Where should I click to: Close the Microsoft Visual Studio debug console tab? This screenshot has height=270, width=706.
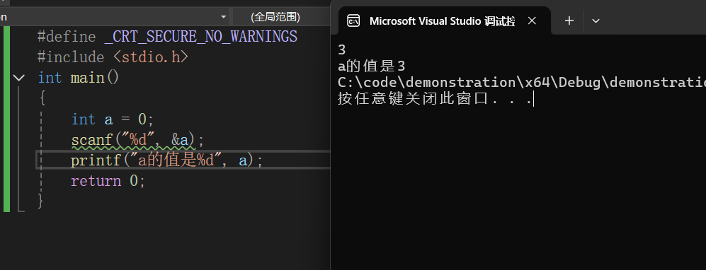point(532,20)
